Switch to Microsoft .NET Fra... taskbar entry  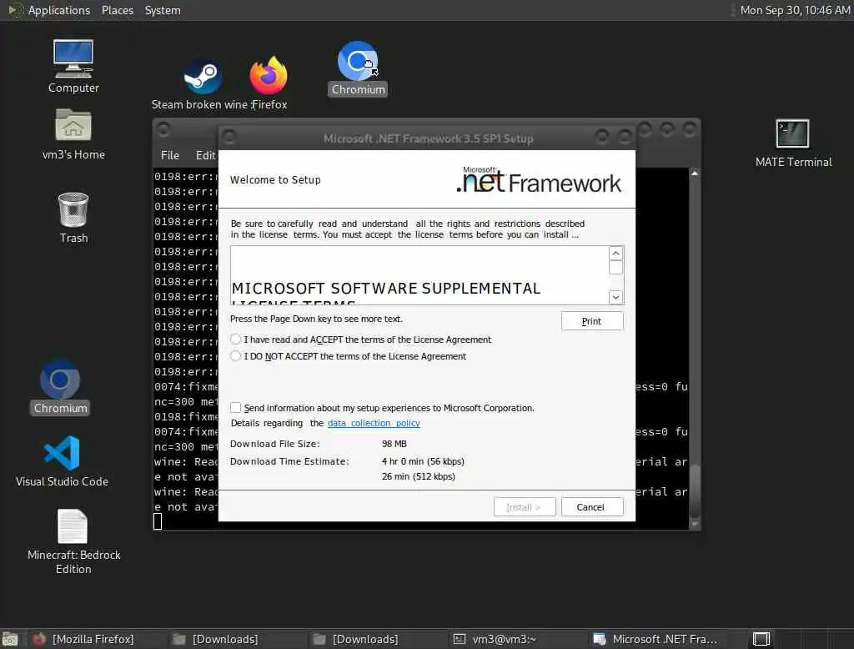tap(656, 639)
